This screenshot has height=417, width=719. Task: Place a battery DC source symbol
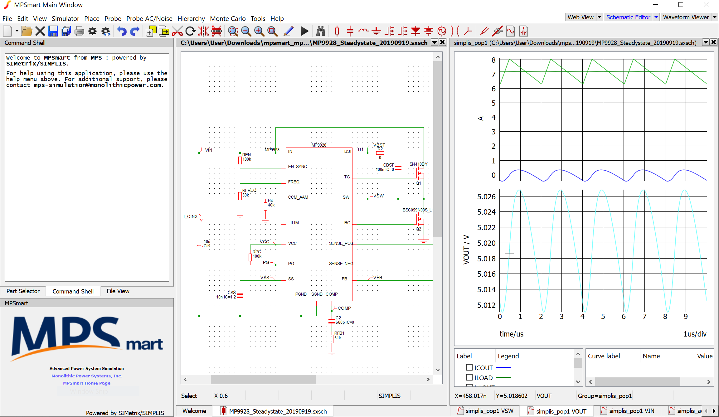(x=429, y=31)
